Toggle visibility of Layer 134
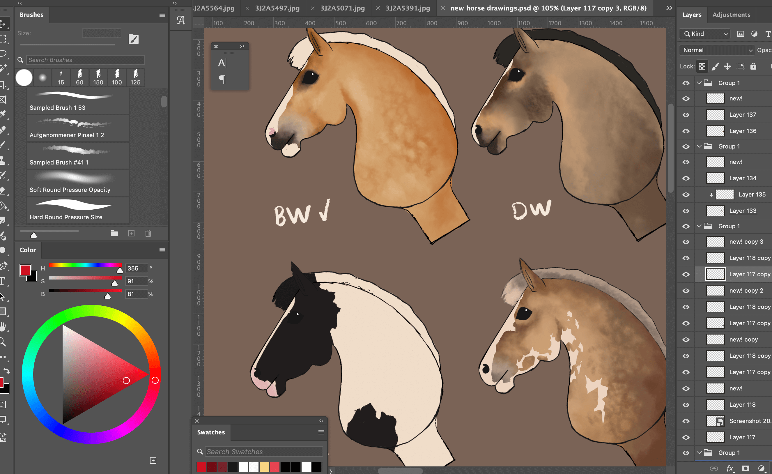Screen dimensions: 772x474 686,178
